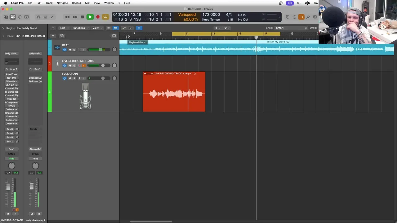Screen dimensions: 397x223
Task: Open the Tracks area Functions menu
Action: [x=80, y=28]
